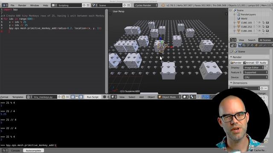Open the Cycles Render engine dropdown
273x153 pixels.
146,5
